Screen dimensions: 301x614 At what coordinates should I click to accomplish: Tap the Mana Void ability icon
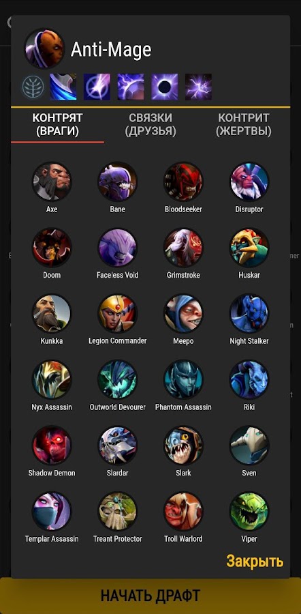(165, 87)
